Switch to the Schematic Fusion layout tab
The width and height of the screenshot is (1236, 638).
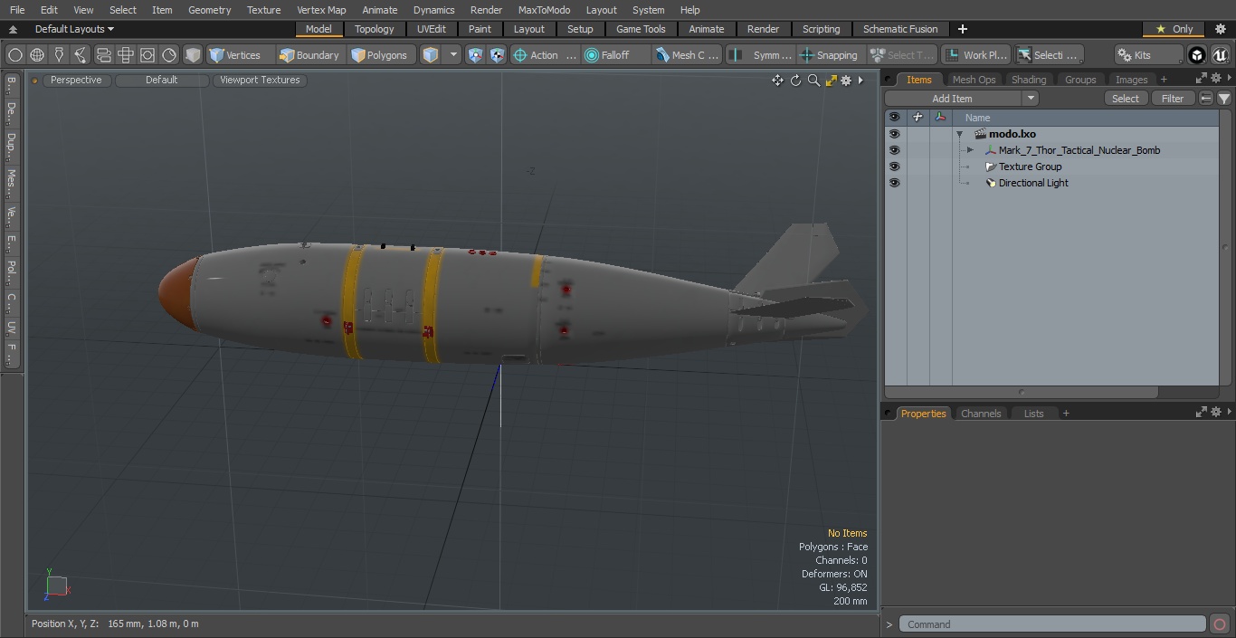point(900,29)
